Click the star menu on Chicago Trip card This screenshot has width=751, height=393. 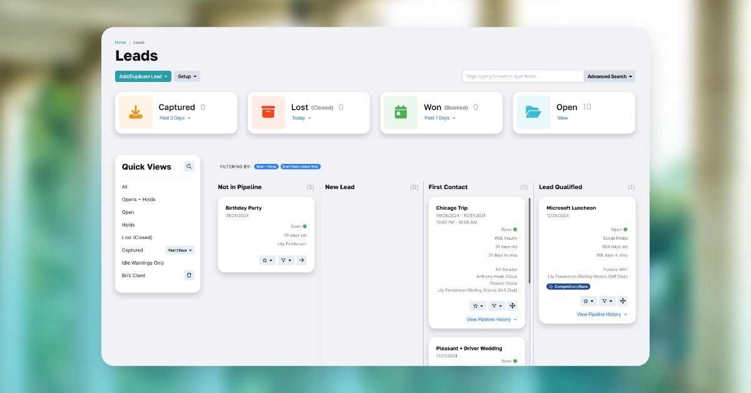pos(478,306)
